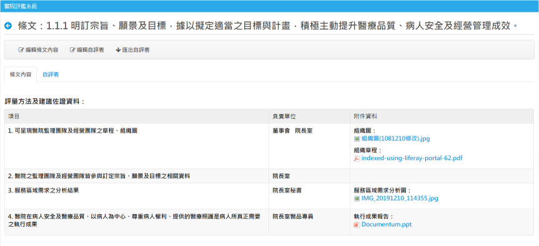Click the 執行成果報告： label

click(x=374, y=217)
